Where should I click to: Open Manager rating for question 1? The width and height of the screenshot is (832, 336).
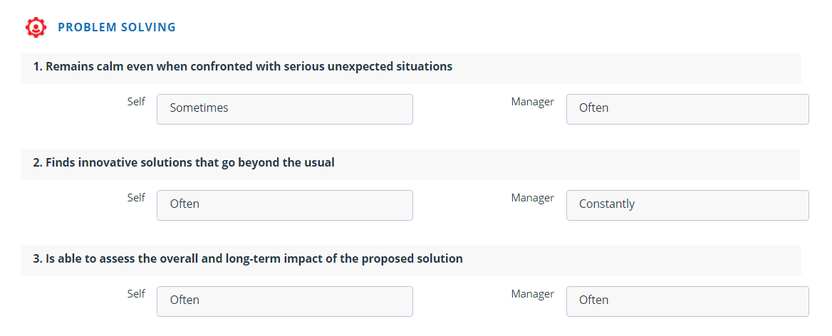coord(687,109)
